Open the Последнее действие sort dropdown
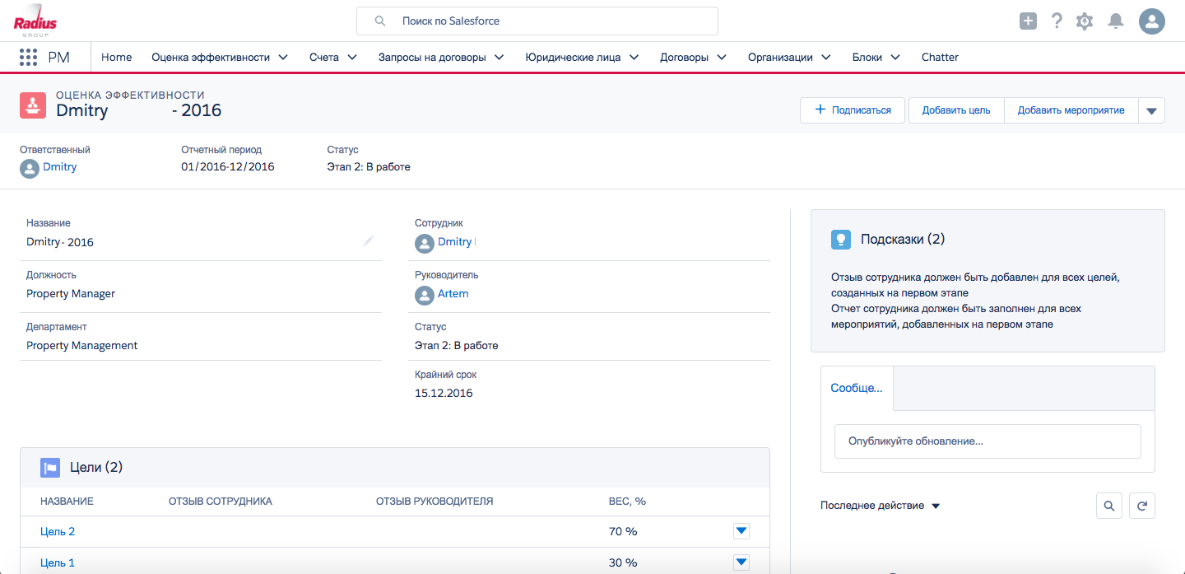Viewport: 1185px width, 574px height. pos(936,506)
